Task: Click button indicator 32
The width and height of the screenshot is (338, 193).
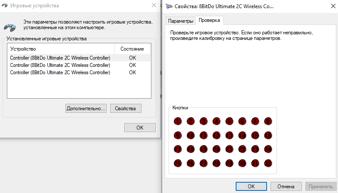Action: (268, 163)
